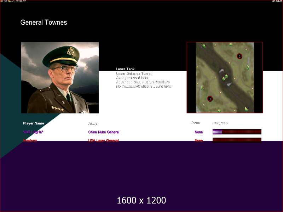
Task: Click the Army column header
Action: tap(93, 123)
